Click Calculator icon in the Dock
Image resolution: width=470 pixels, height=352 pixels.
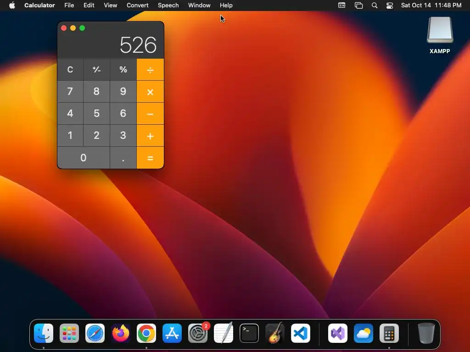tap(389, 333)
